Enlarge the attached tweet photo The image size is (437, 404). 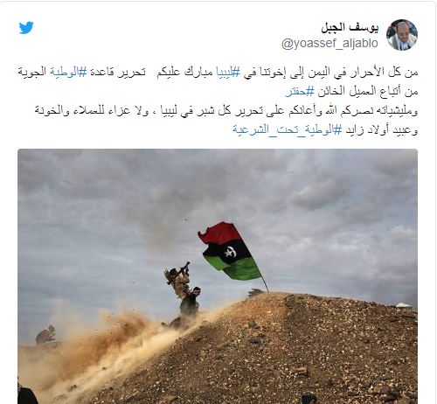(218, 276)
